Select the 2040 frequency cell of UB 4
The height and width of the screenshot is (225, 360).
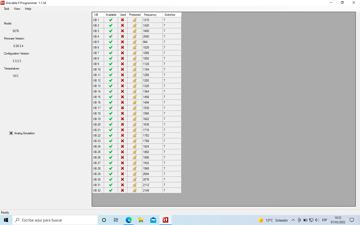point(152,36)
